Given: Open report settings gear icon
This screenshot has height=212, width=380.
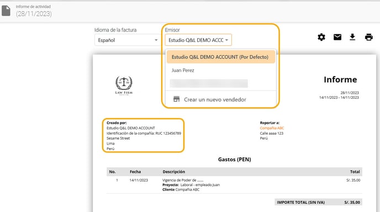Looking at the screenshot, I should [x=321, y=37].
